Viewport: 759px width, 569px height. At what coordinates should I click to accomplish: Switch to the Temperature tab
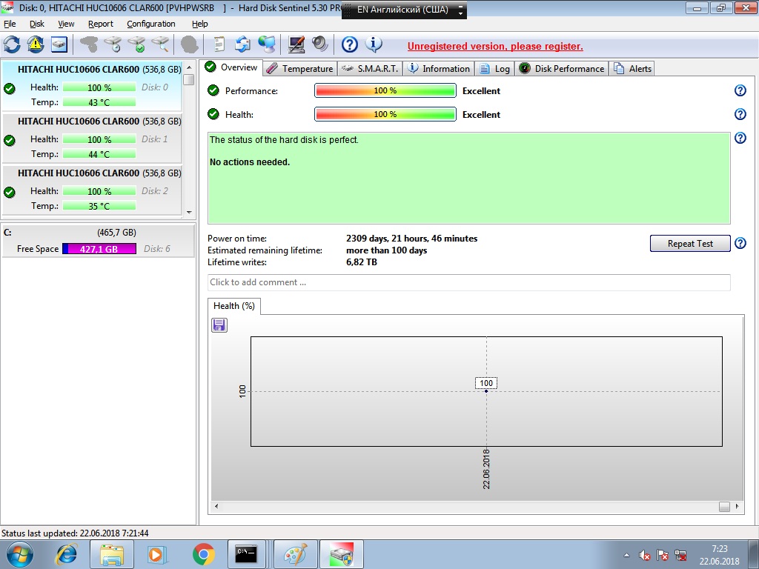point(299,69)
